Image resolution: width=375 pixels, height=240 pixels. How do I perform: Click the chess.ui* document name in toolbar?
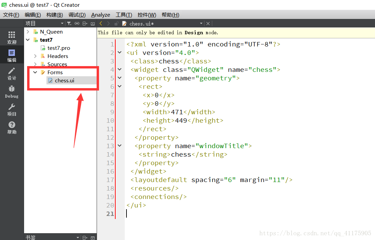point(142,24)
